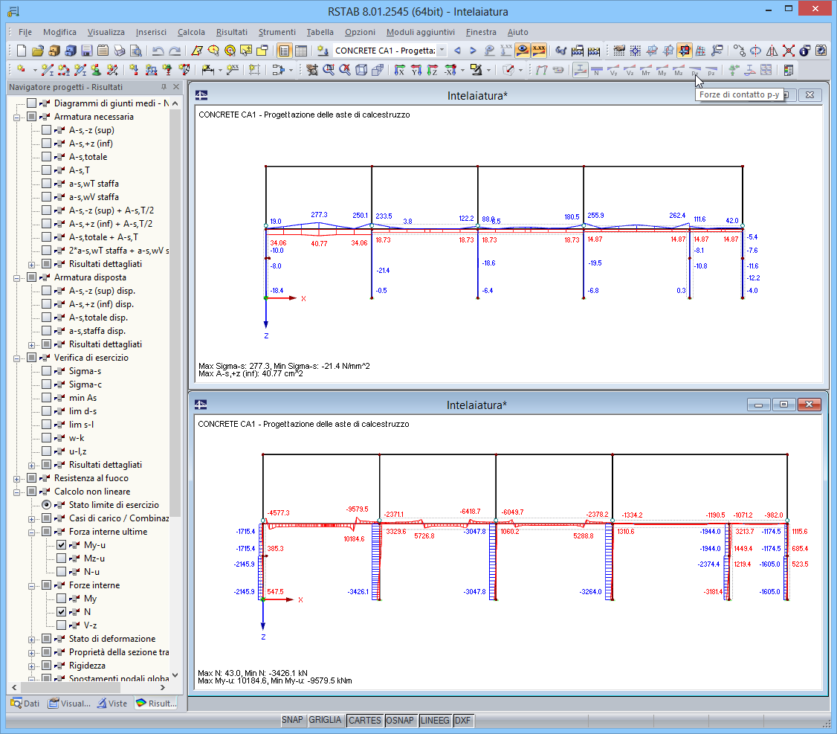Toggle OSNAP in the status bar

click(401, 721)
